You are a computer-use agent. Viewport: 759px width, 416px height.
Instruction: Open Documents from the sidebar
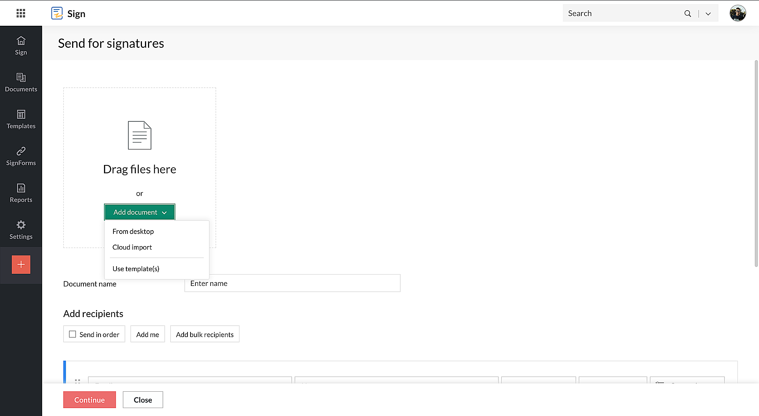click(21, 82)
